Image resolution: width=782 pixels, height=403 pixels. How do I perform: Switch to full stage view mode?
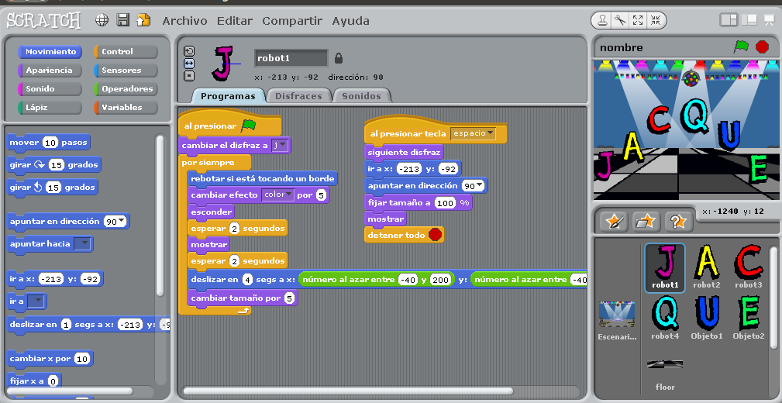(749, 20)
